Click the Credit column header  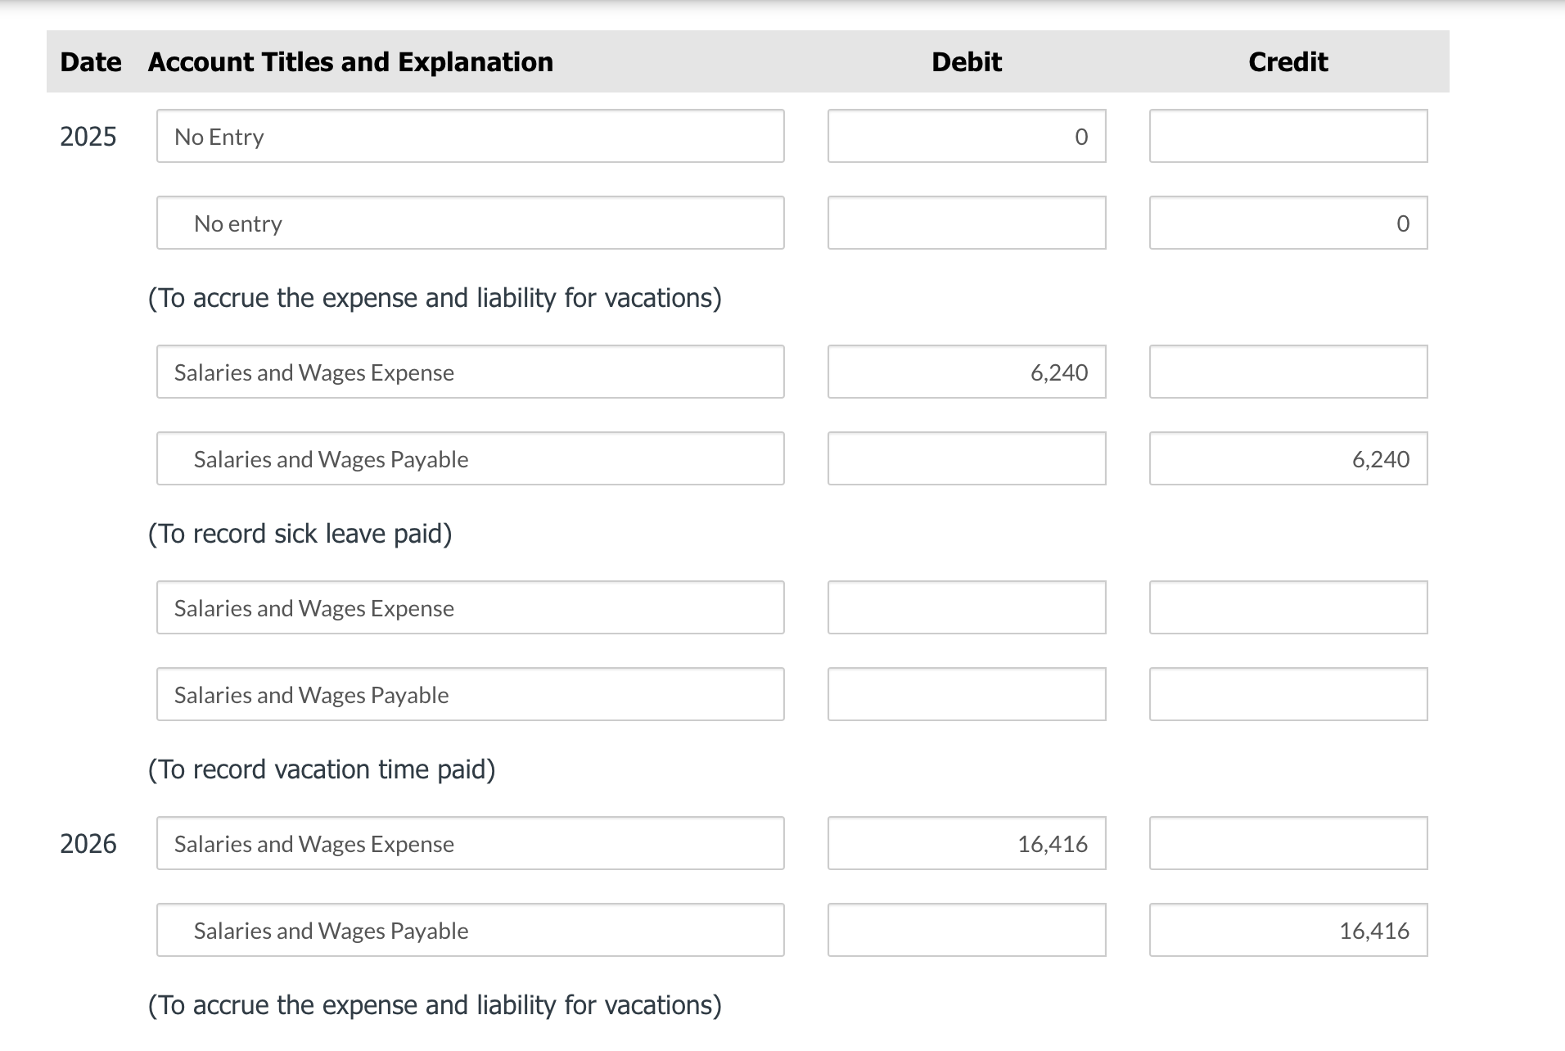pos(1287,61)
